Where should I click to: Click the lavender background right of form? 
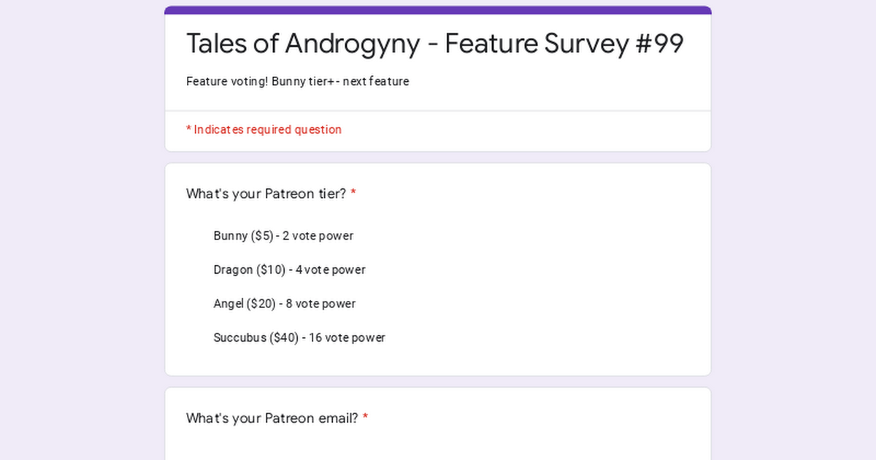(794, 230)
